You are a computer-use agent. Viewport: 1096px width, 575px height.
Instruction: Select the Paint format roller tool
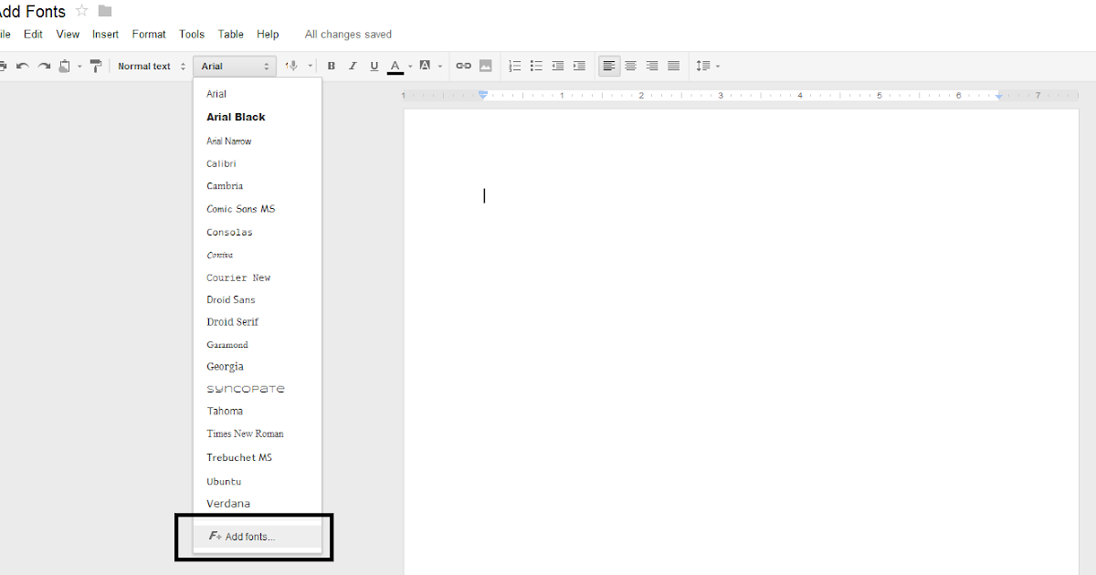pos(95,66)
